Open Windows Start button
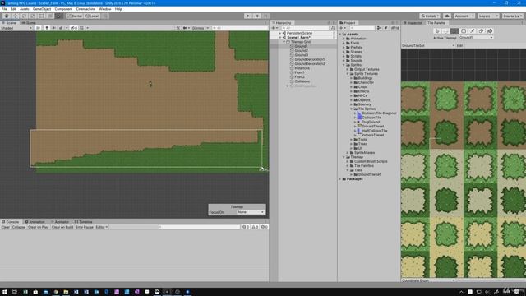Screen dimensions: 526x296 tap(5, 292)
